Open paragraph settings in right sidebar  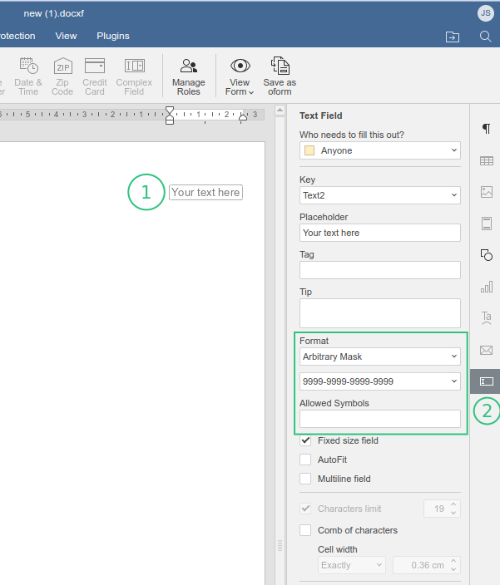point(486,129)
